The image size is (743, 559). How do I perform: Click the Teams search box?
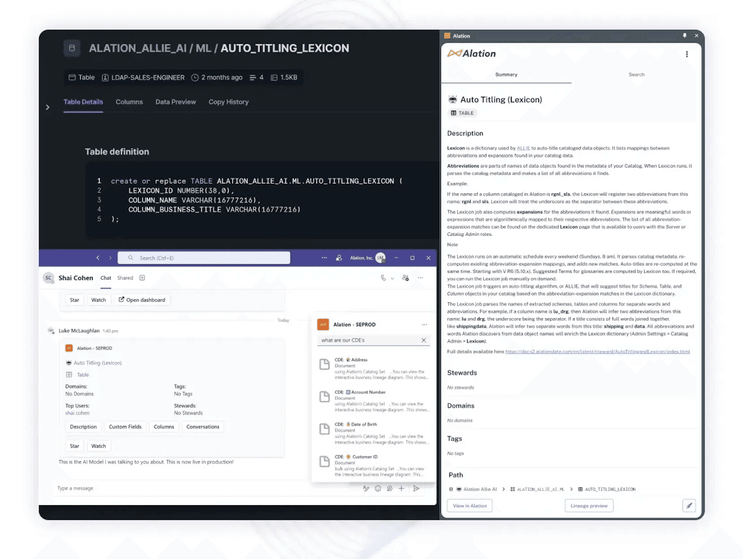tap(204, 258)
